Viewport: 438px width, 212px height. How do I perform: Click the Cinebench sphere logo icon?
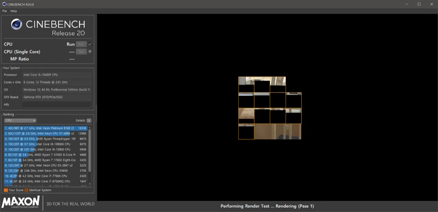coord(17,24)
